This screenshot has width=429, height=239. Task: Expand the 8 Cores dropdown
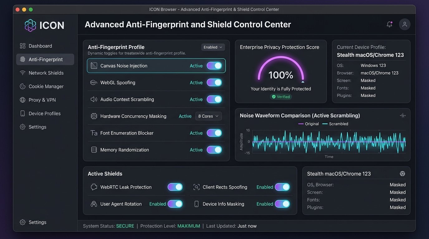point(209,116)
